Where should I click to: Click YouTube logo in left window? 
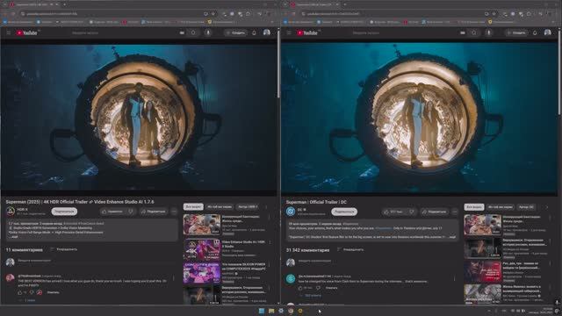pyautogui.click(x=27, y=33)
